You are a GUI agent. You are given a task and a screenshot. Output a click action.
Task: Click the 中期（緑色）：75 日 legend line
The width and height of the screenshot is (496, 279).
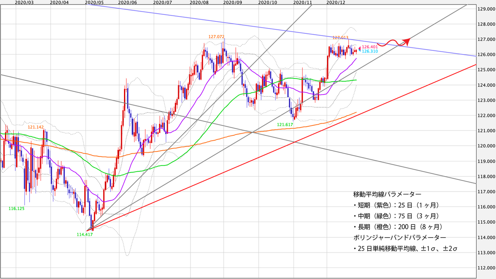[396, 216]
